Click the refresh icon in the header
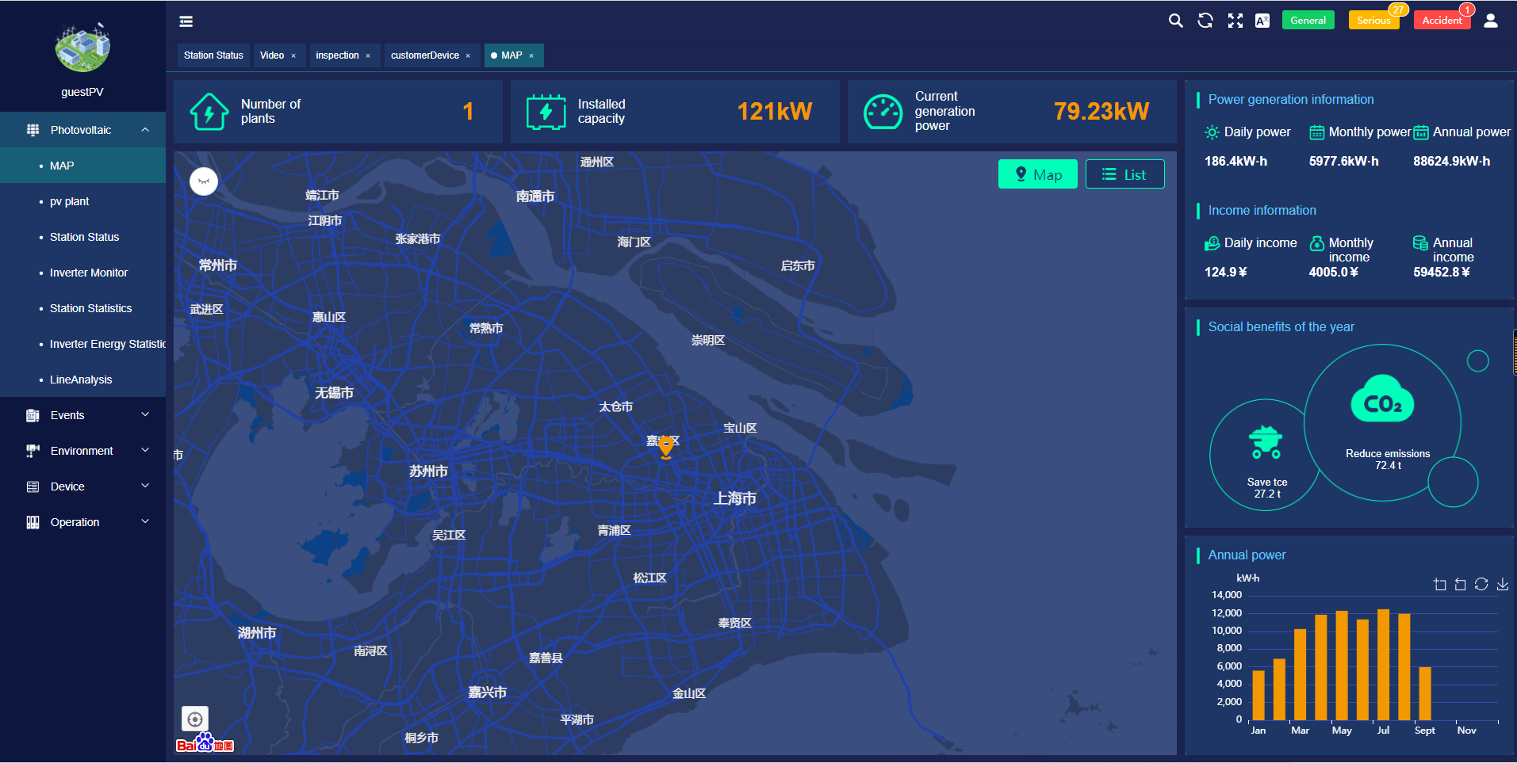Image resolution: width=1517 pixels, height=763 pixels. 1205,21
